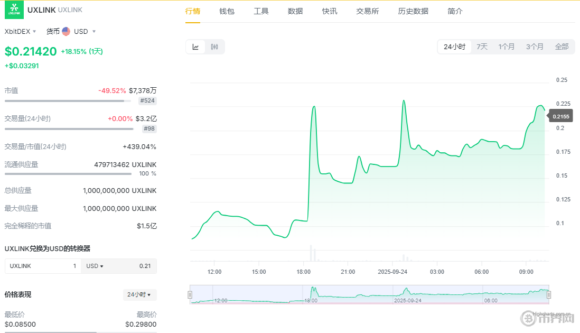Screen dimensions: 580x333
Task: Select the 1个月 time range
Action: 506,47
